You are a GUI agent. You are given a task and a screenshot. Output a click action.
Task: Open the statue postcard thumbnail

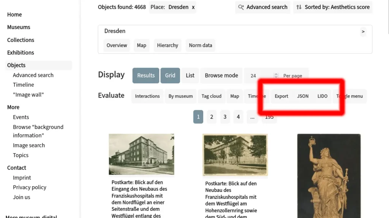coord(329,174)
